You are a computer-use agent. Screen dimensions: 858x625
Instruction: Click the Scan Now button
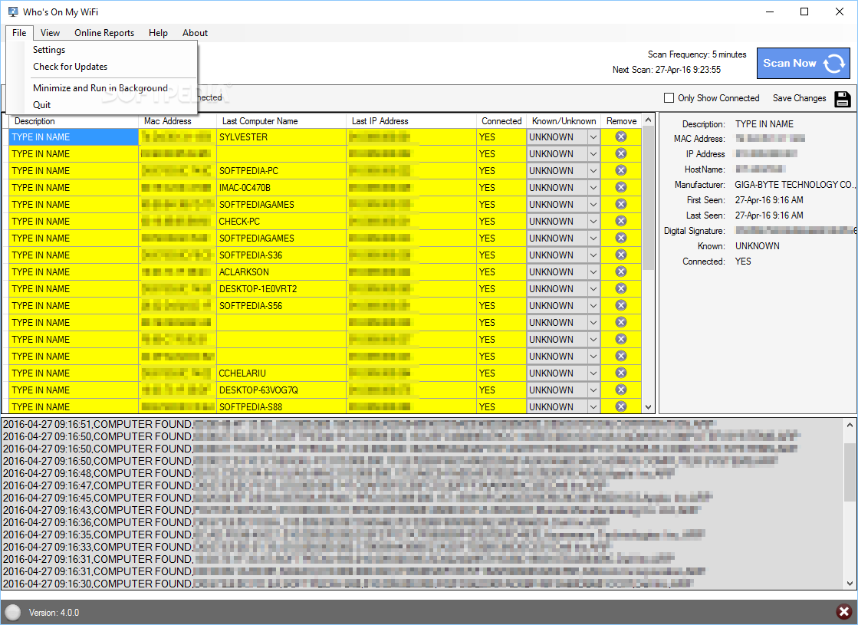pyautogui.click(x=803, y=64)
